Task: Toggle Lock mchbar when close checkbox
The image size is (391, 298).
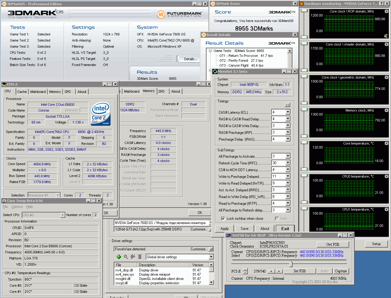Action: [223, 219]
